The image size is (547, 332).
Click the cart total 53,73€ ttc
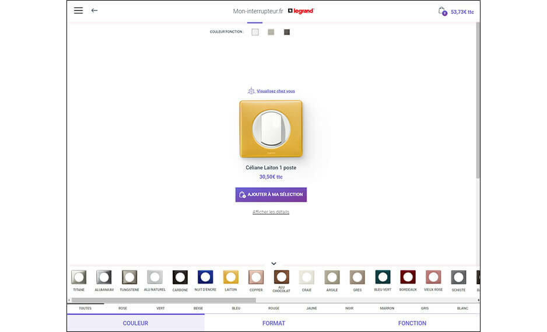(x=462, y=12)
